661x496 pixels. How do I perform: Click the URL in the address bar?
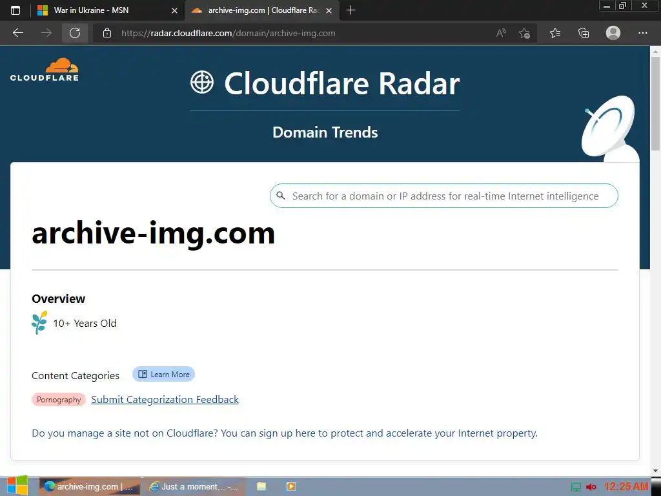228,33
